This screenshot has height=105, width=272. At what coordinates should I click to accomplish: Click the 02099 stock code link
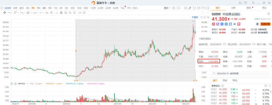pos(8,8)
